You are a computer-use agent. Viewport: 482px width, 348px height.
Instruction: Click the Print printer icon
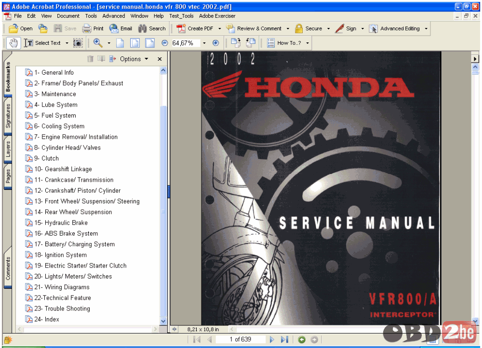pyautogui.click(x=87, y=28)
